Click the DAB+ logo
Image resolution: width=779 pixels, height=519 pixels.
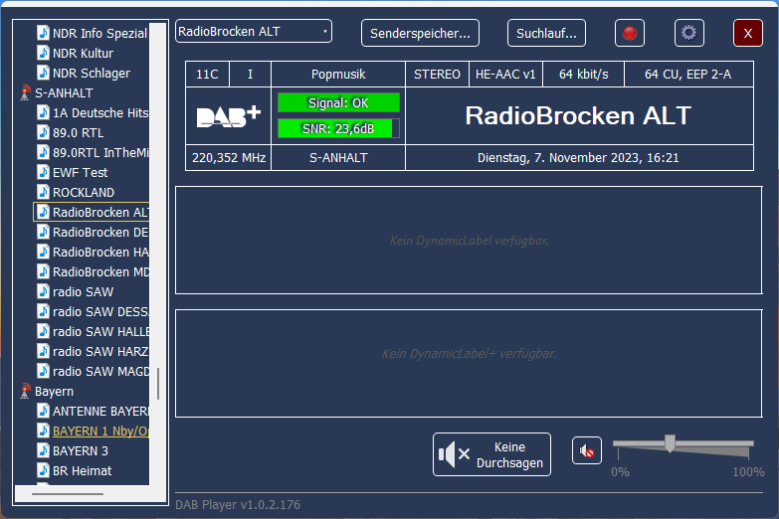click(x=228, y=116)
